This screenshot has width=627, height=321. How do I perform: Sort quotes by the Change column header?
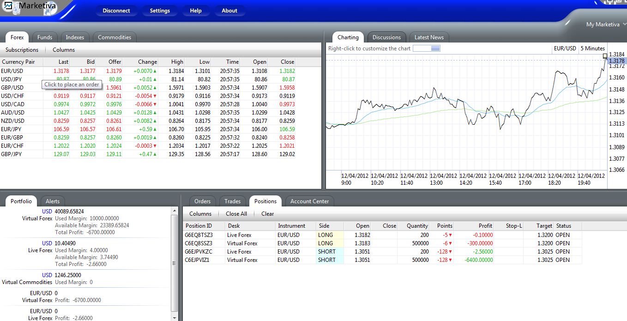141,62
